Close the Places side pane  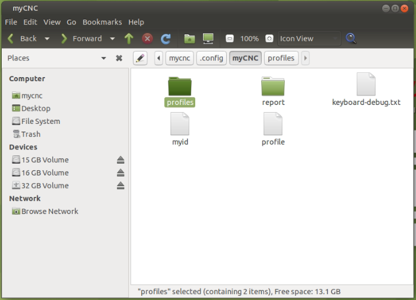coord(119,58)
